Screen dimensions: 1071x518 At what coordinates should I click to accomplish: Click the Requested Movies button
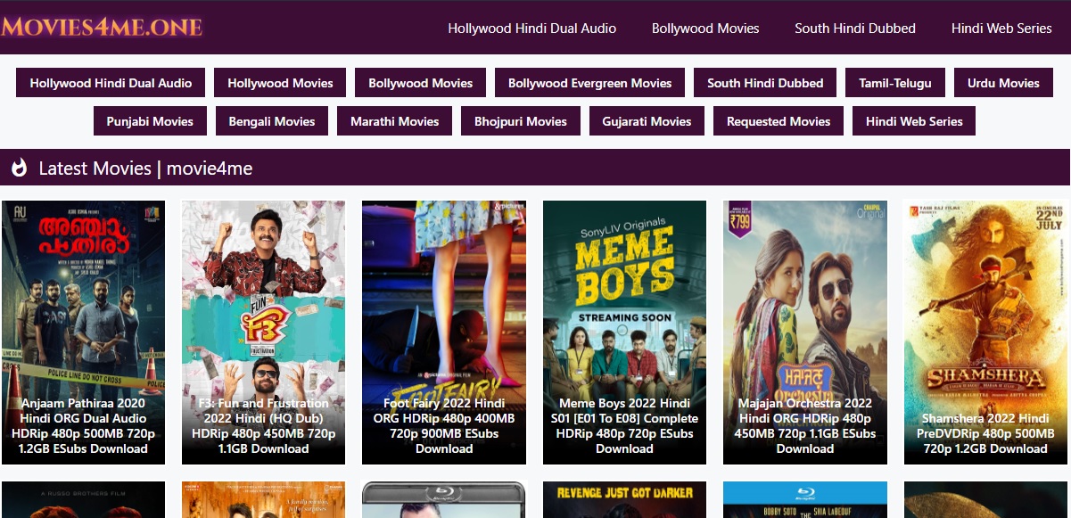pyautogui.click(x=779, y=121)
